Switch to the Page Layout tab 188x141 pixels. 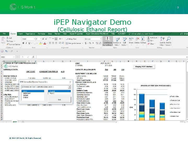click(30, 34)
